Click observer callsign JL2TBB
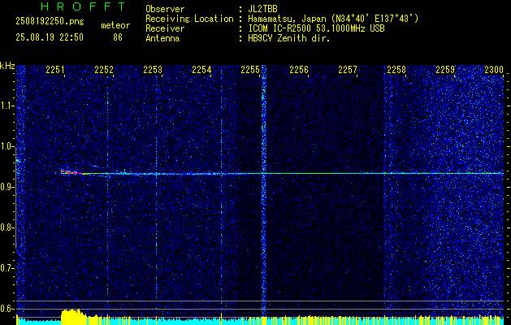Viewport: 511px width, 325px height. [262, 9]
